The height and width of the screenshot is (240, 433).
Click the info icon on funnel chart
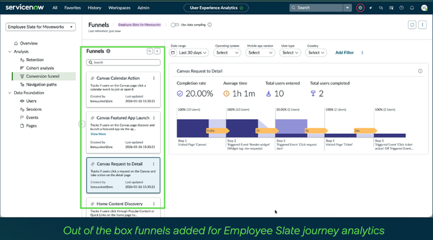[420, 71]
